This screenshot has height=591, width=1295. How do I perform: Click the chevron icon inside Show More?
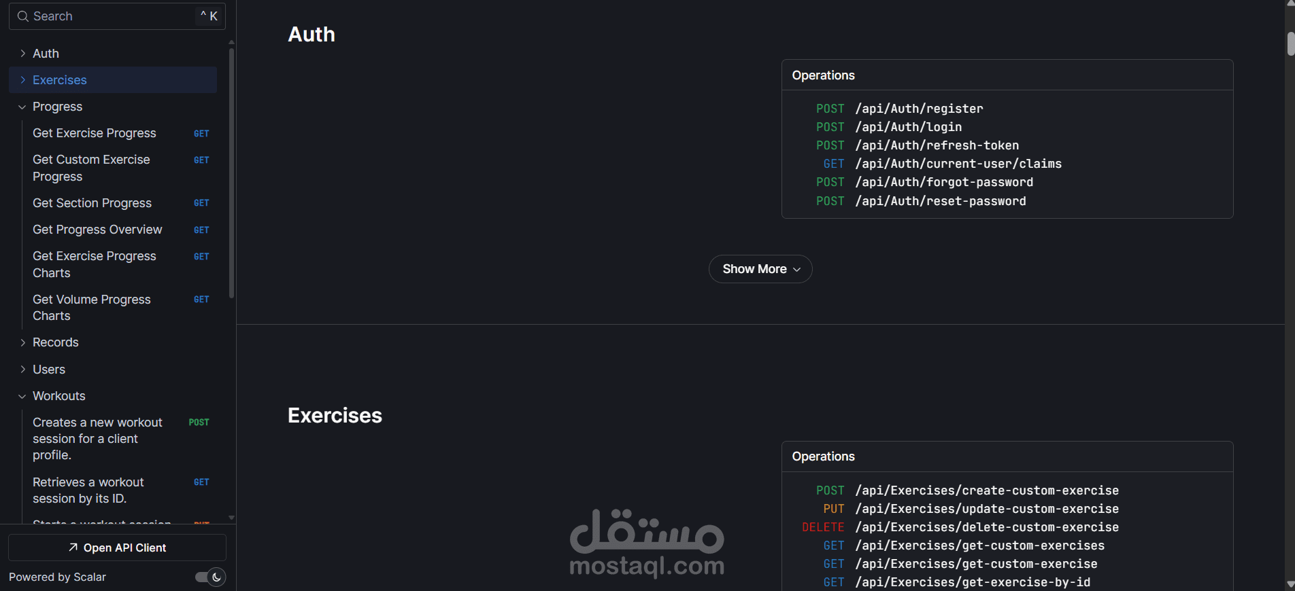coord(797,270)
